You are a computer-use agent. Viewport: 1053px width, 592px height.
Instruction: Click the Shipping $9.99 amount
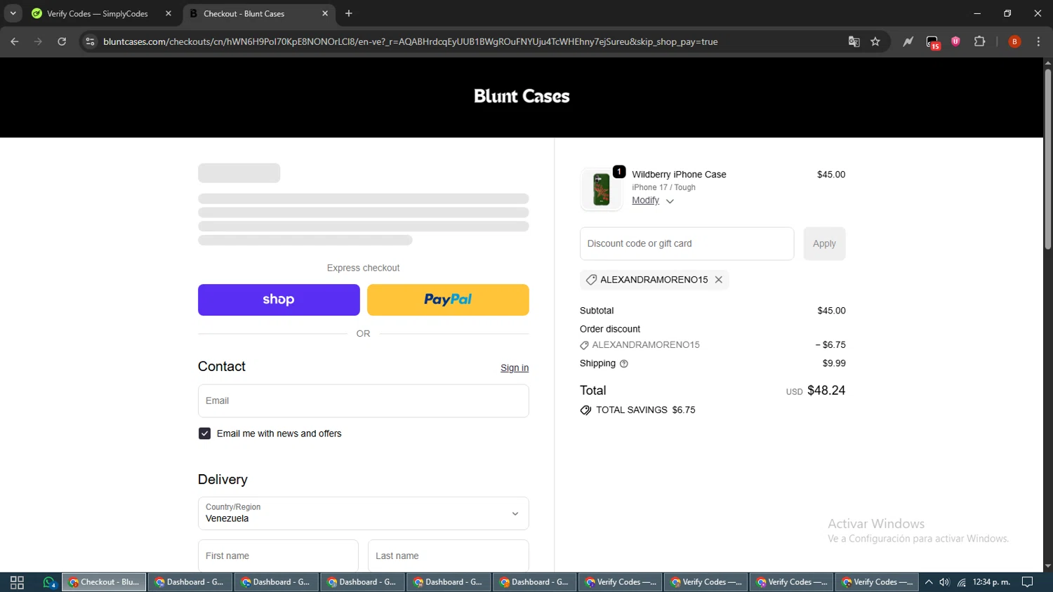tap(834, 363)
